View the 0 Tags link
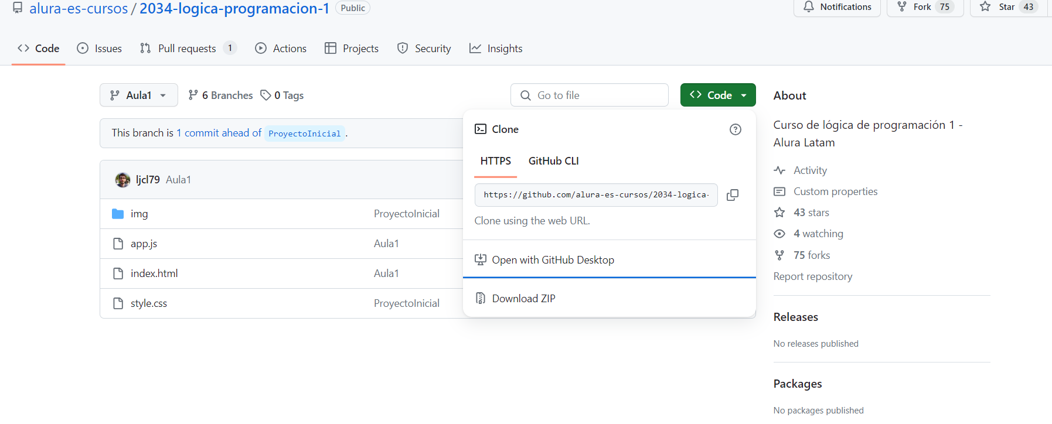The image size is (1052, 424). [282, 95]
